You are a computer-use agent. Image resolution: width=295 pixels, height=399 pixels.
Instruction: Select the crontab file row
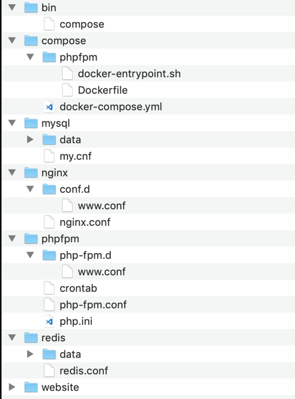point(78,288)
